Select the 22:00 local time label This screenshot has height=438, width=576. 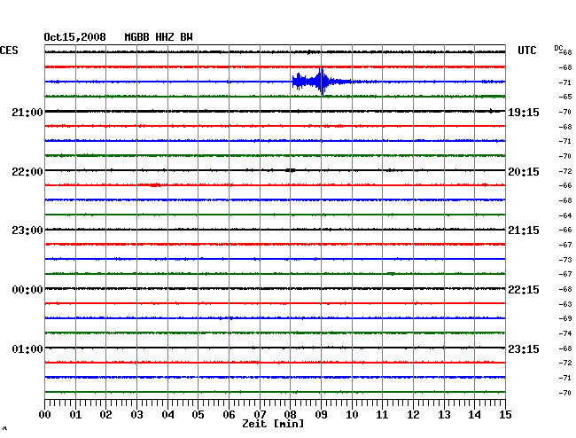pyautogui.click(x=27, y=172)
